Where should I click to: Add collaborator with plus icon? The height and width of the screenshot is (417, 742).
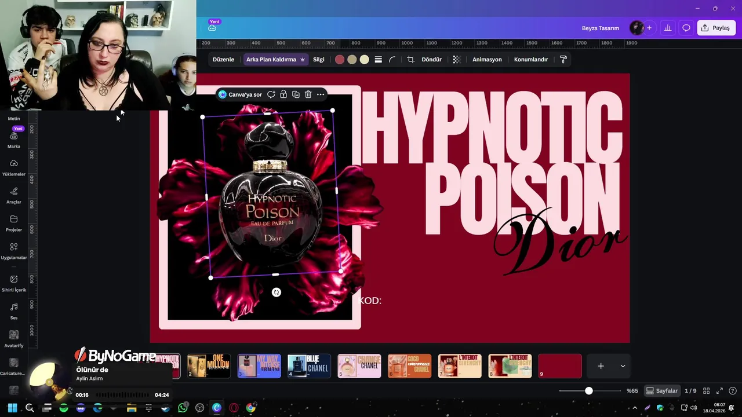[x=649, y=28]
